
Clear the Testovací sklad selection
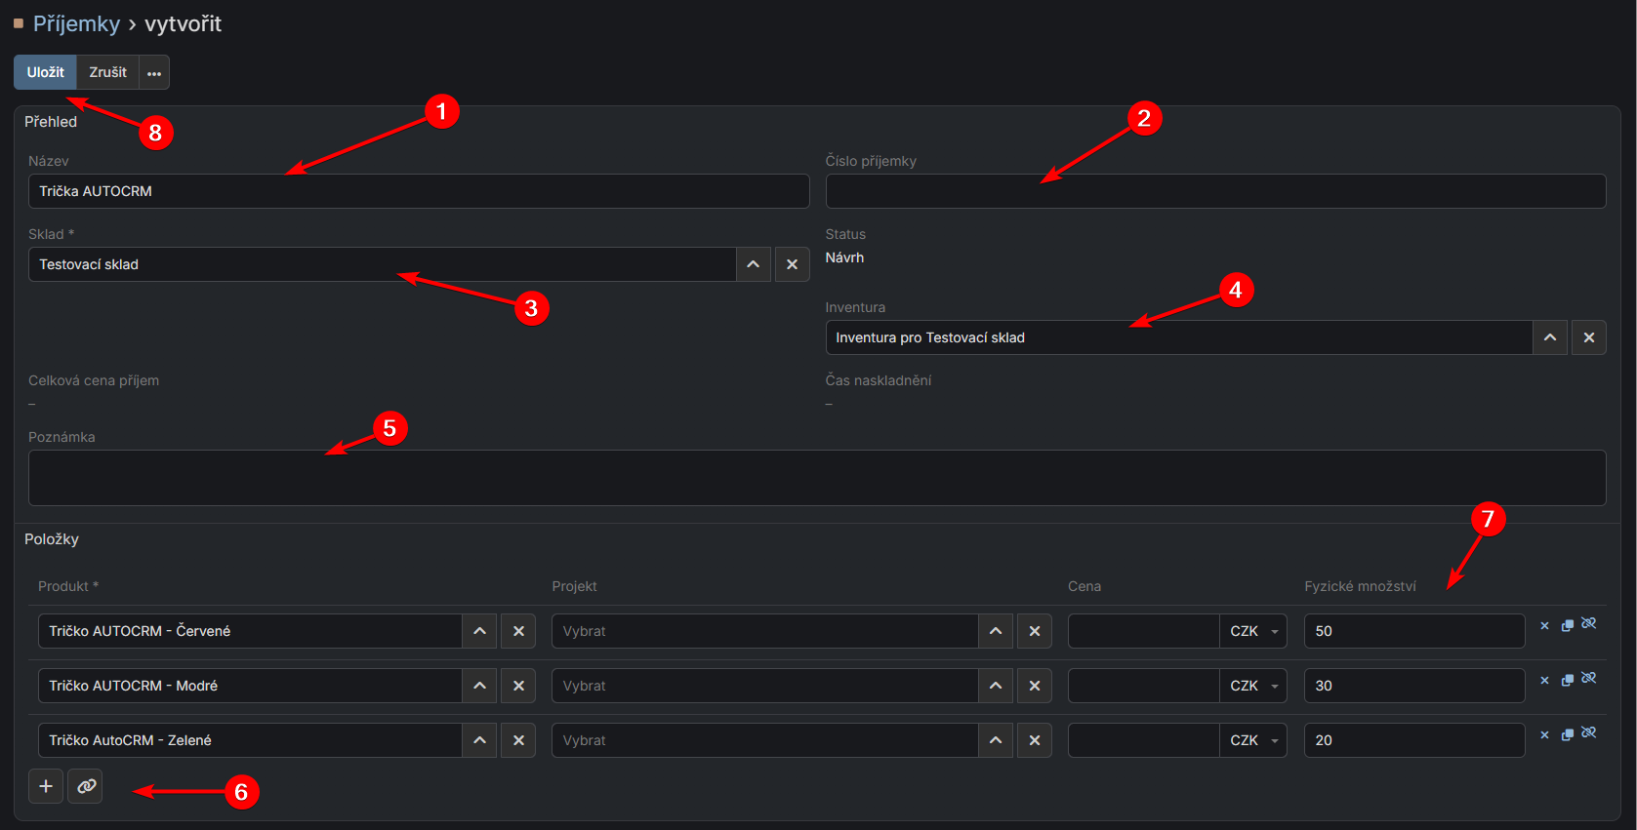pos(792,264)
